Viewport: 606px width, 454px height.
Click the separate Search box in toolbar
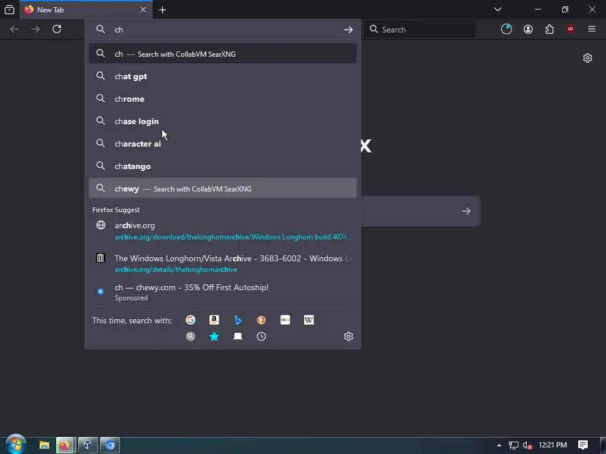pyautogui.click(x=420, y=30)
